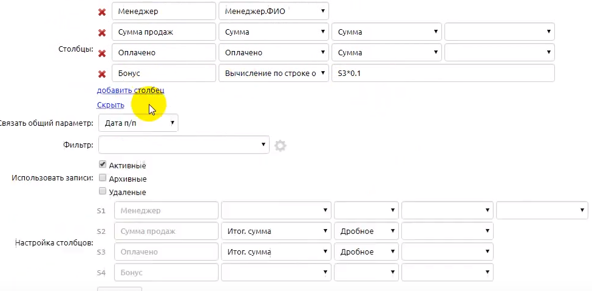
Task: Open Вычисление по строке dropdown for Бонус
Action: point(273,74)
